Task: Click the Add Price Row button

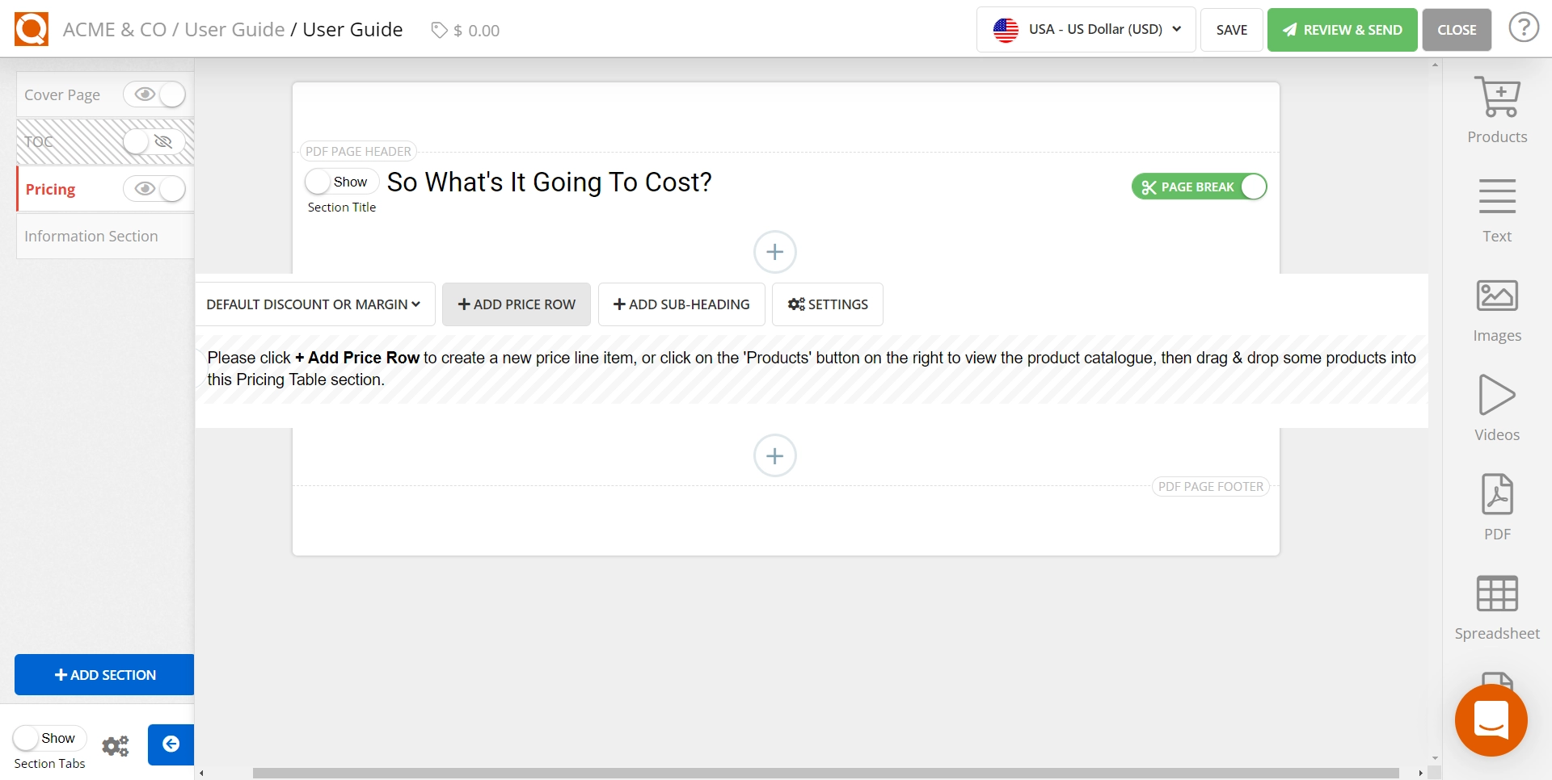Action: pos(516,304)
